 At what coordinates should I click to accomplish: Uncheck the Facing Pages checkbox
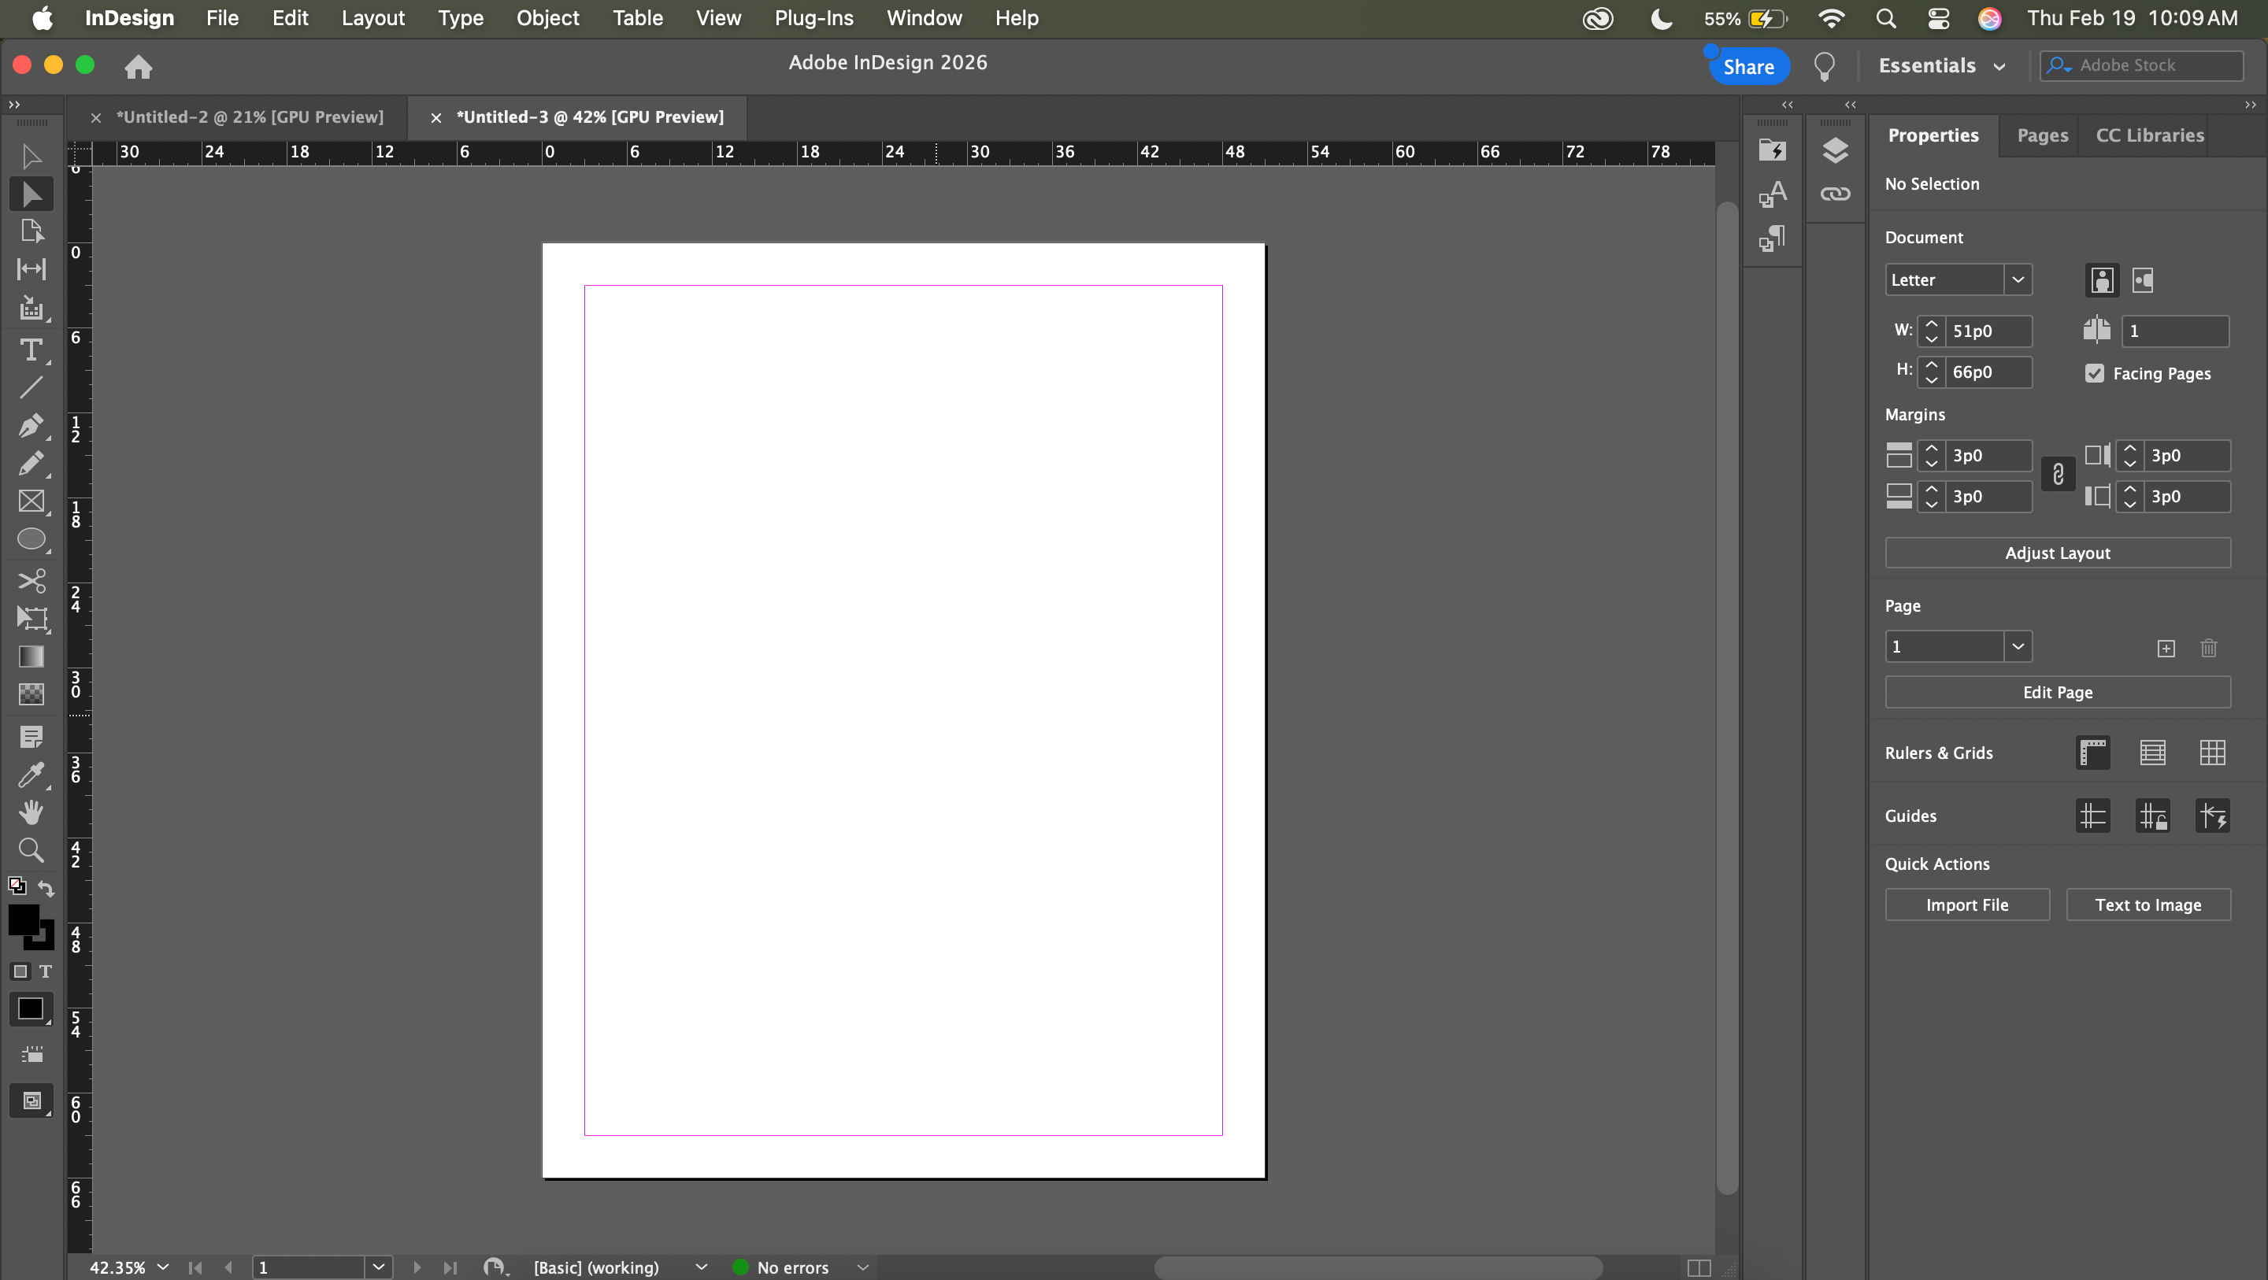2095,373
